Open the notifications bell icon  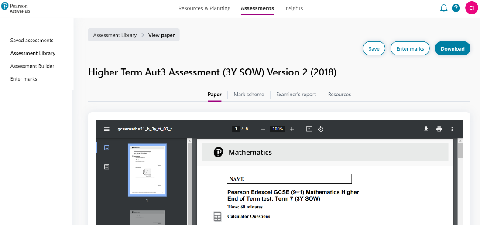[x=444, y=8]
